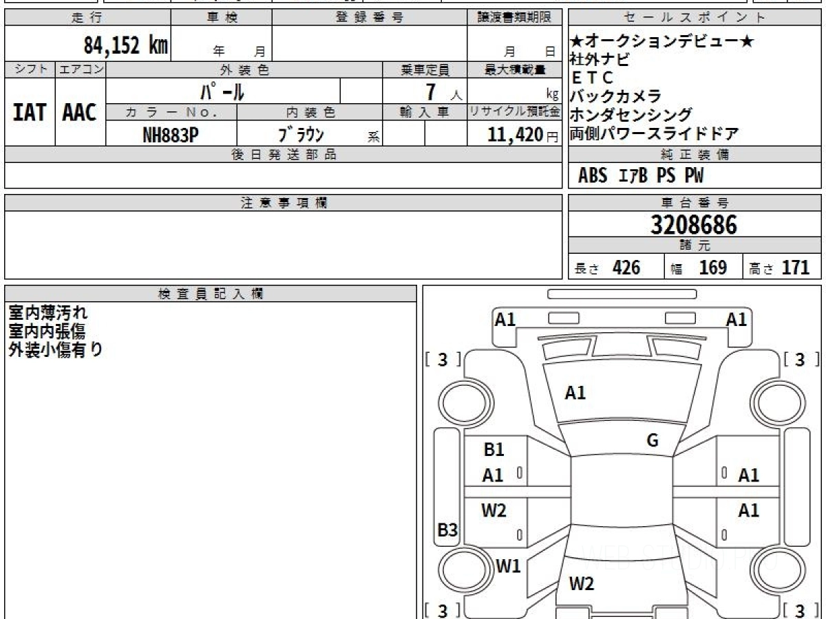
Task: Click the B1 damage mark on the door
Action: (x=494, y=450)
